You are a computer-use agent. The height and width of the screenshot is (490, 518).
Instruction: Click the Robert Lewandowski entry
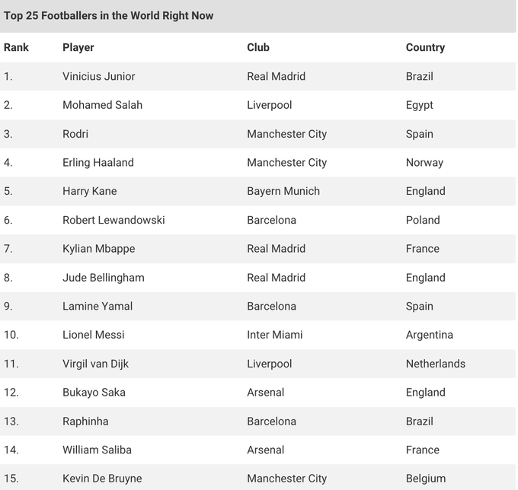[x=114, y=220]
